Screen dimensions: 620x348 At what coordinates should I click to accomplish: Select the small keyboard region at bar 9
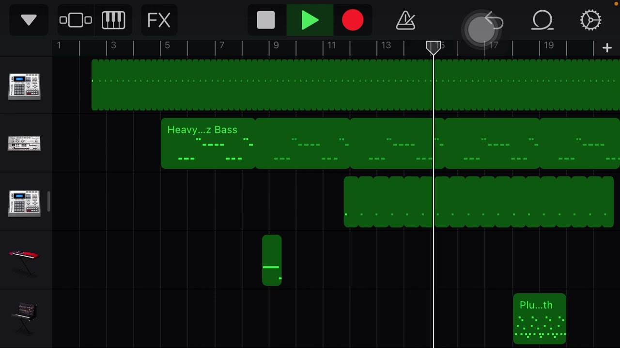[x=272, y=261]
